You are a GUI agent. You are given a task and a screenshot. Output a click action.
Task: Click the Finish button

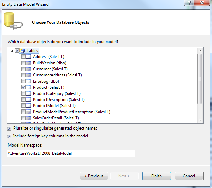coord(157,176)
